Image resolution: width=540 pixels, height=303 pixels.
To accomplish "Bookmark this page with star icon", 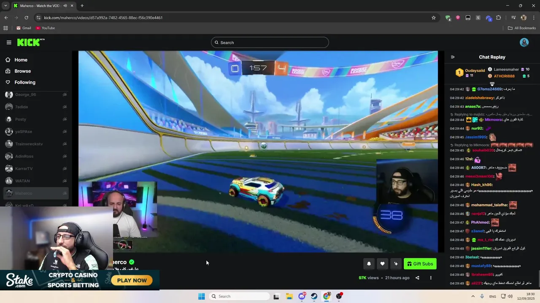I will 433,18.
